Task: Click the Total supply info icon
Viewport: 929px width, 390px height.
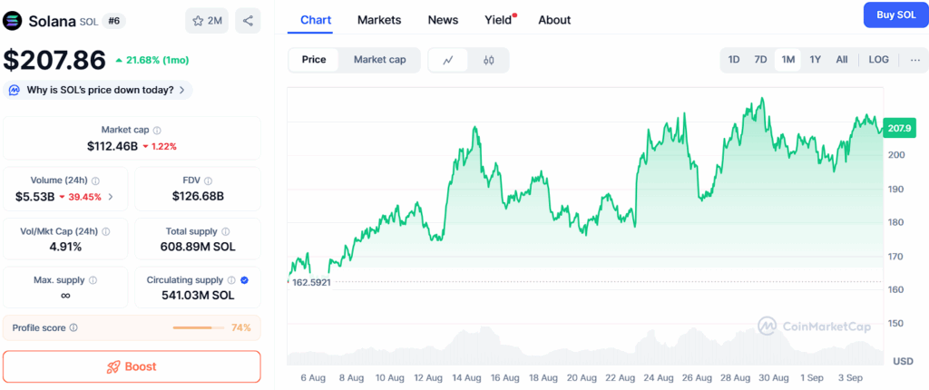Action: (226, 232)
